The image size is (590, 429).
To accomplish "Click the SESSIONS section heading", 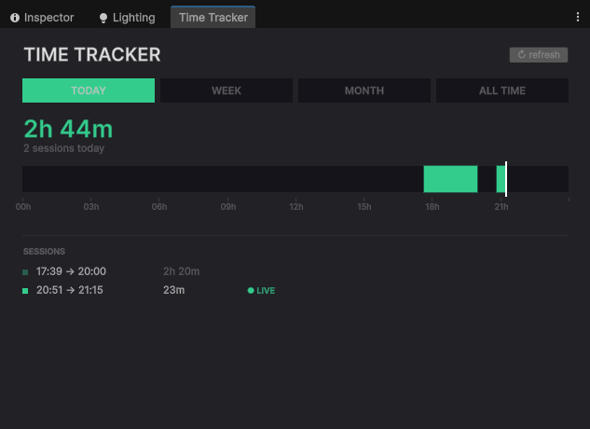I will point(44,252).
